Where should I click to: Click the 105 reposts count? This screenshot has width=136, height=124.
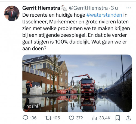point(56,118)
